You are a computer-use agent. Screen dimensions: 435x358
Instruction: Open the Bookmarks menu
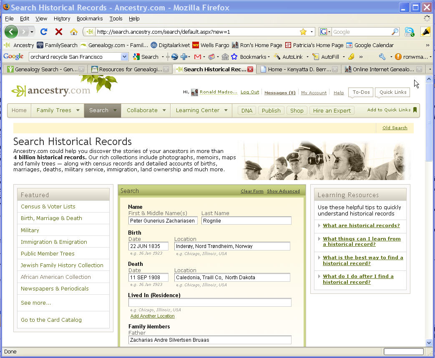point(90,19)
